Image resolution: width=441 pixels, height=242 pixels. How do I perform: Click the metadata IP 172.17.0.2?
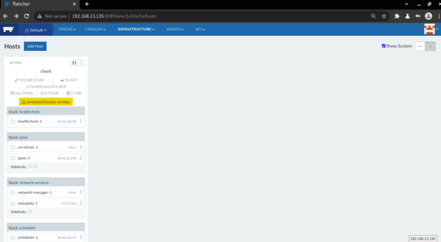coord(69,204)
